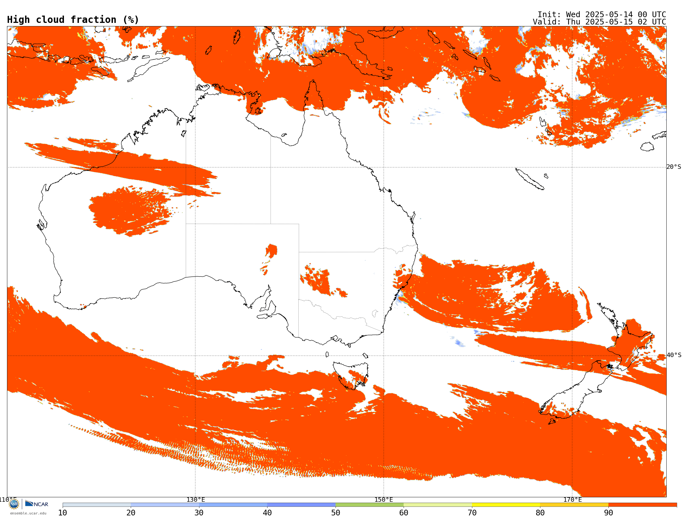Click the NSF logo icon
The height and width of the screenshot is (517, 687).
pyautogui.click(x=14, y=504)
